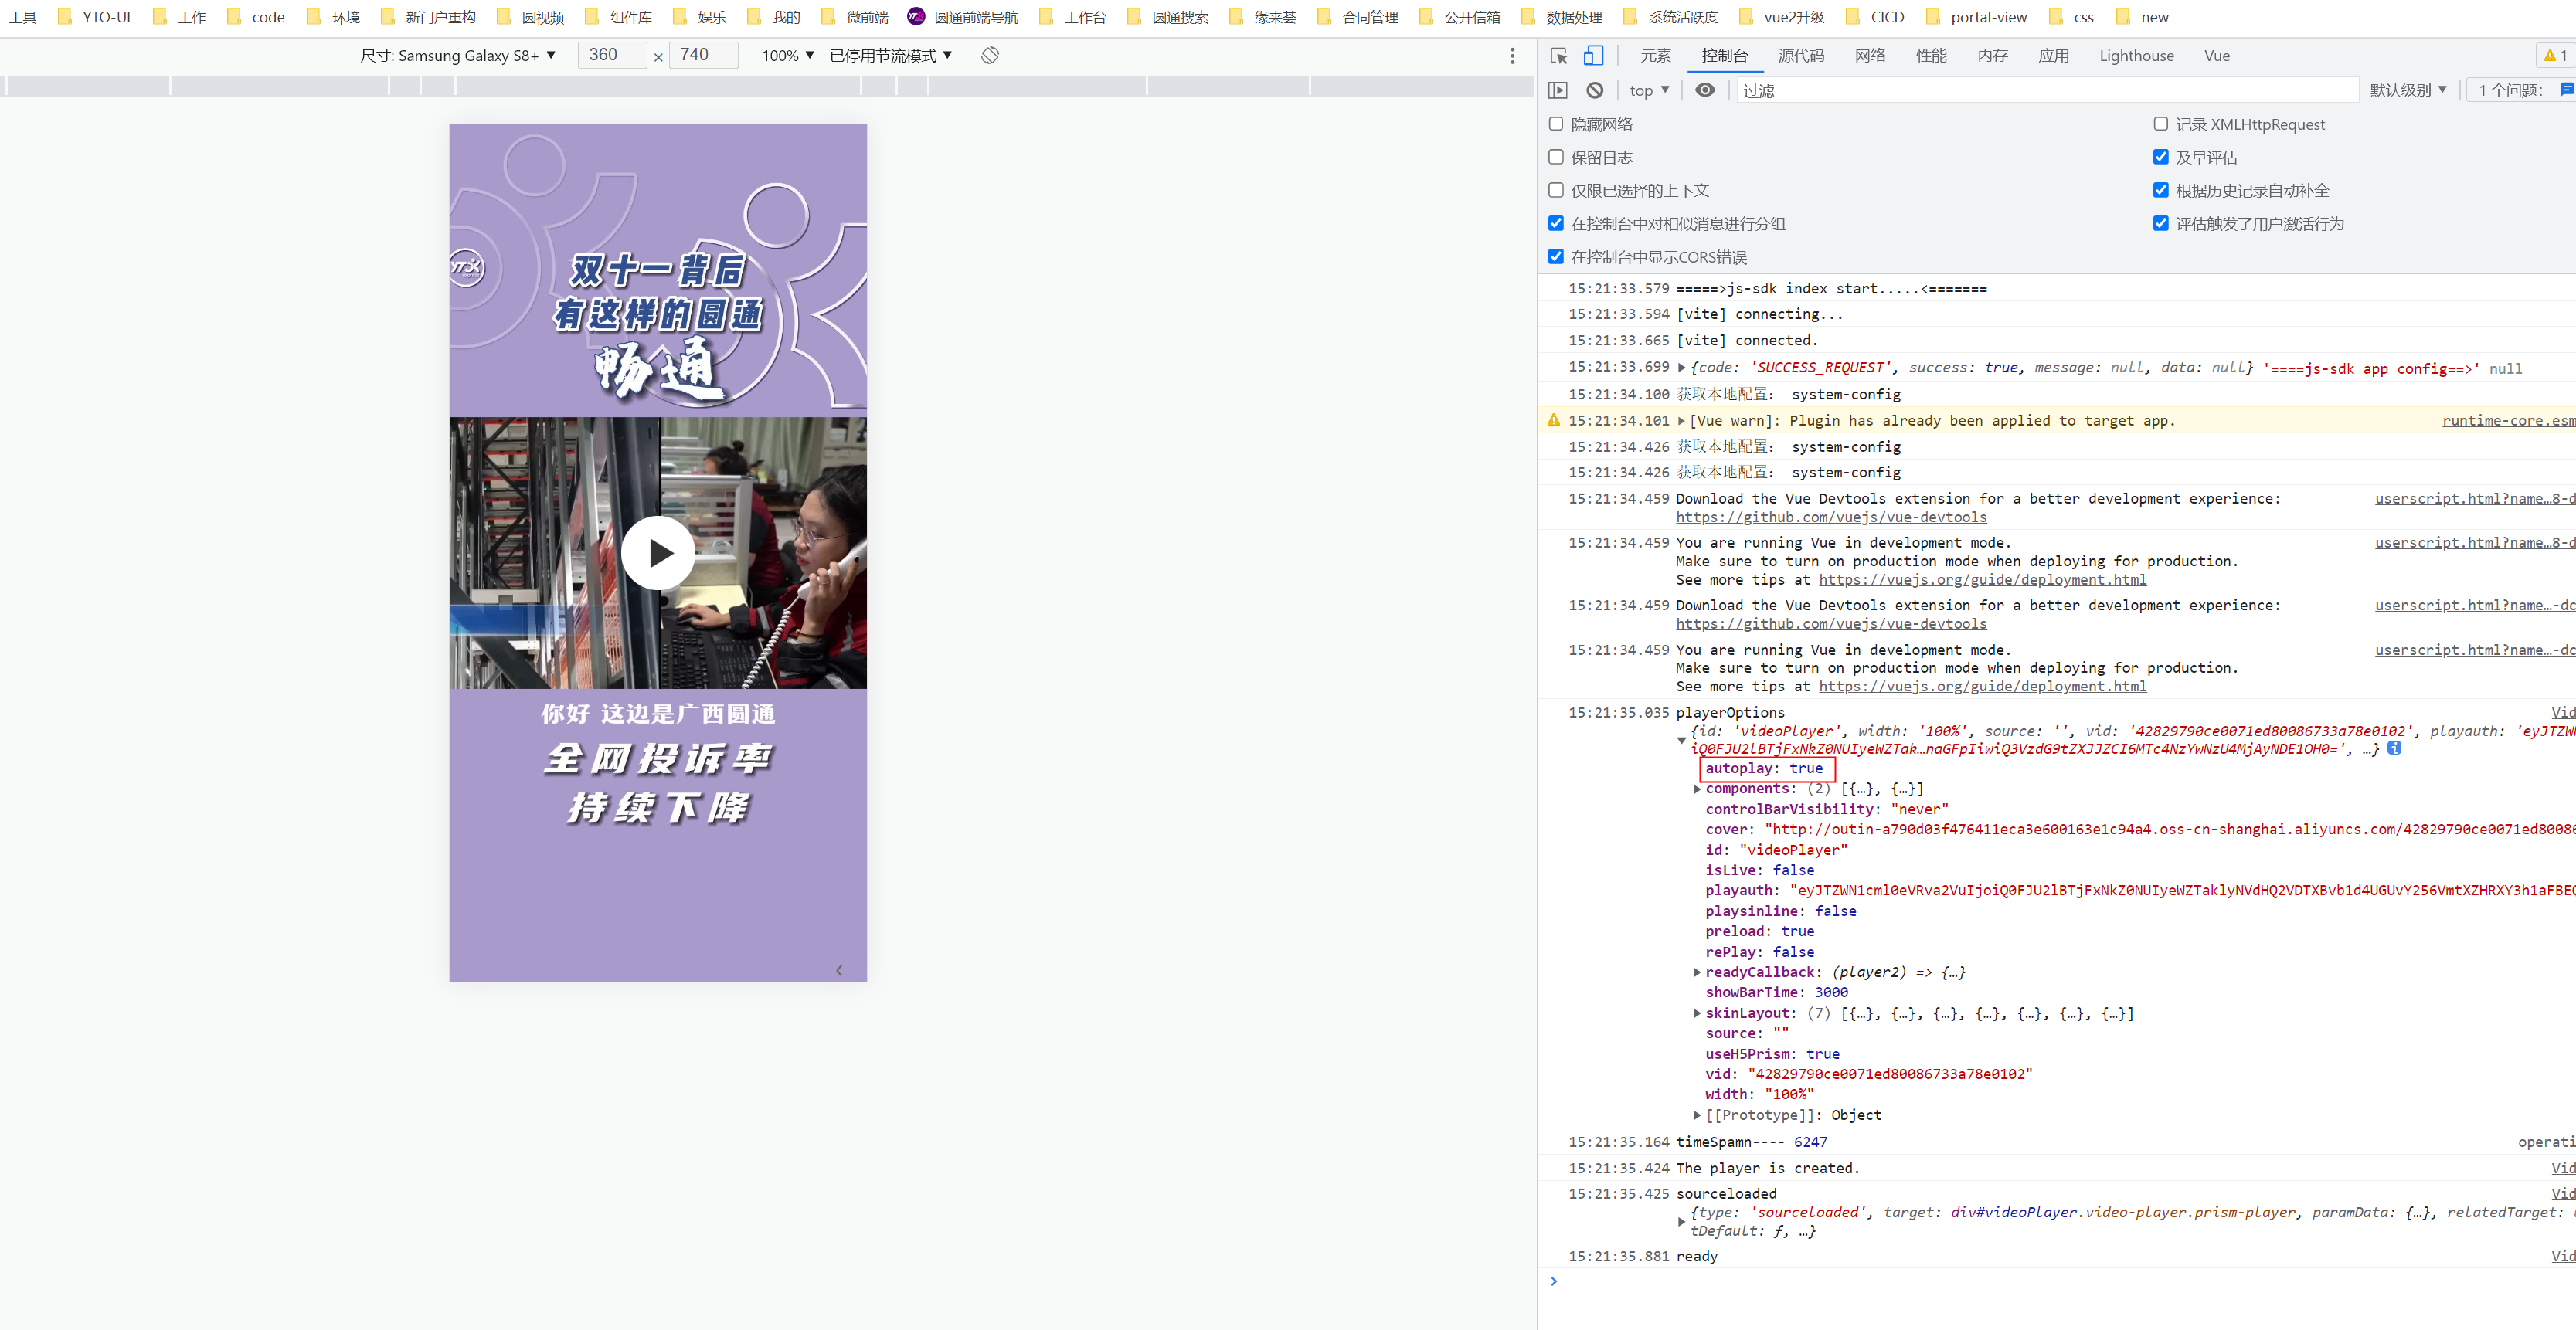Click the 过滤 filter input field
This screenshot has width=2576, height=1330.
(x=2040, y=90)
